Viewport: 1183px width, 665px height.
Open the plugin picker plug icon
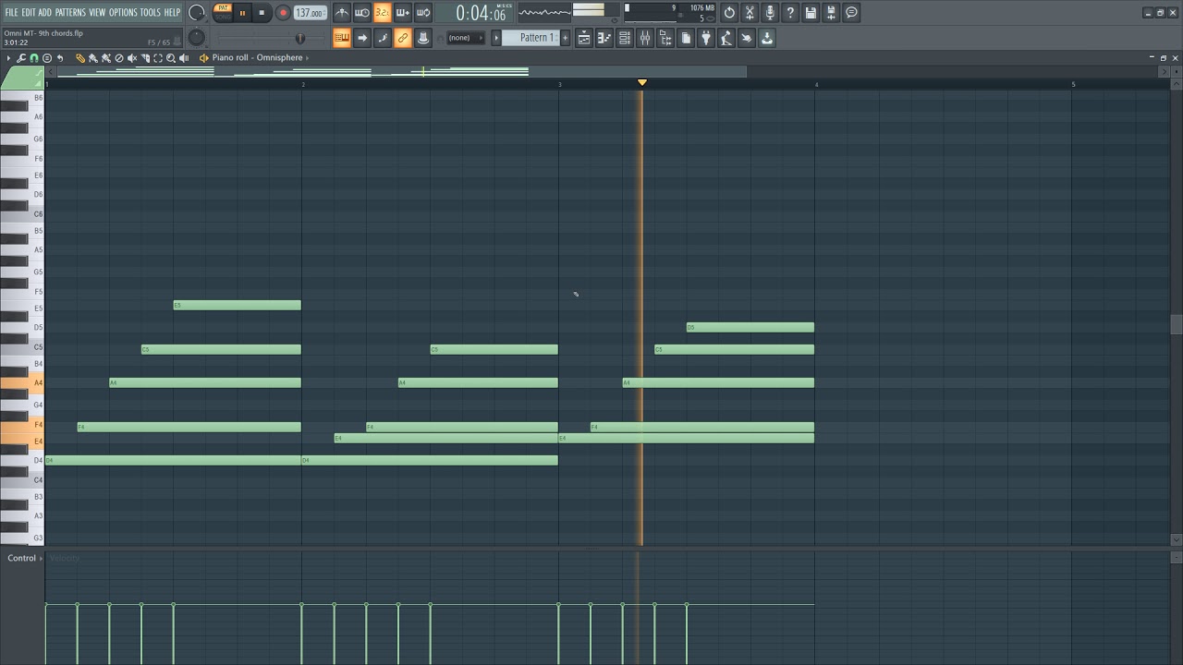point(706,38)
